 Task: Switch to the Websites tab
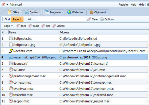click(x=75, y=12)
